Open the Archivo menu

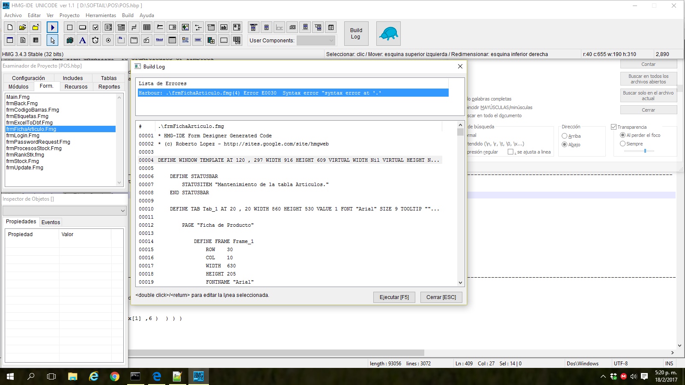coord(13,15)
